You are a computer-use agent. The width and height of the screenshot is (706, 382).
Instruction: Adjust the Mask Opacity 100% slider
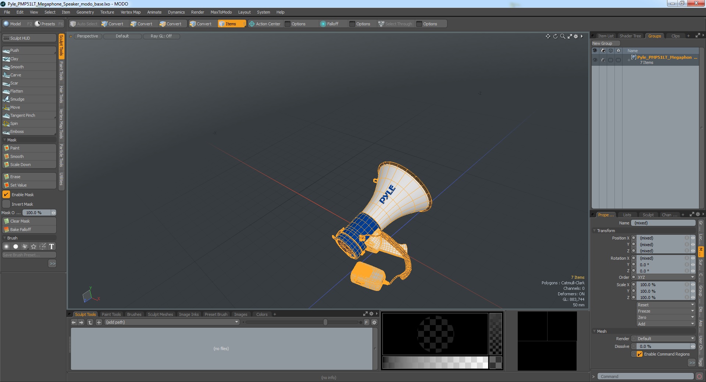coord(39,213)
